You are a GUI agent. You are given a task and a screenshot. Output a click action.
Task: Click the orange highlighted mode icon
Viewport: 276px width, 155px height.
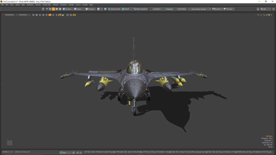(x=54, y=9)
